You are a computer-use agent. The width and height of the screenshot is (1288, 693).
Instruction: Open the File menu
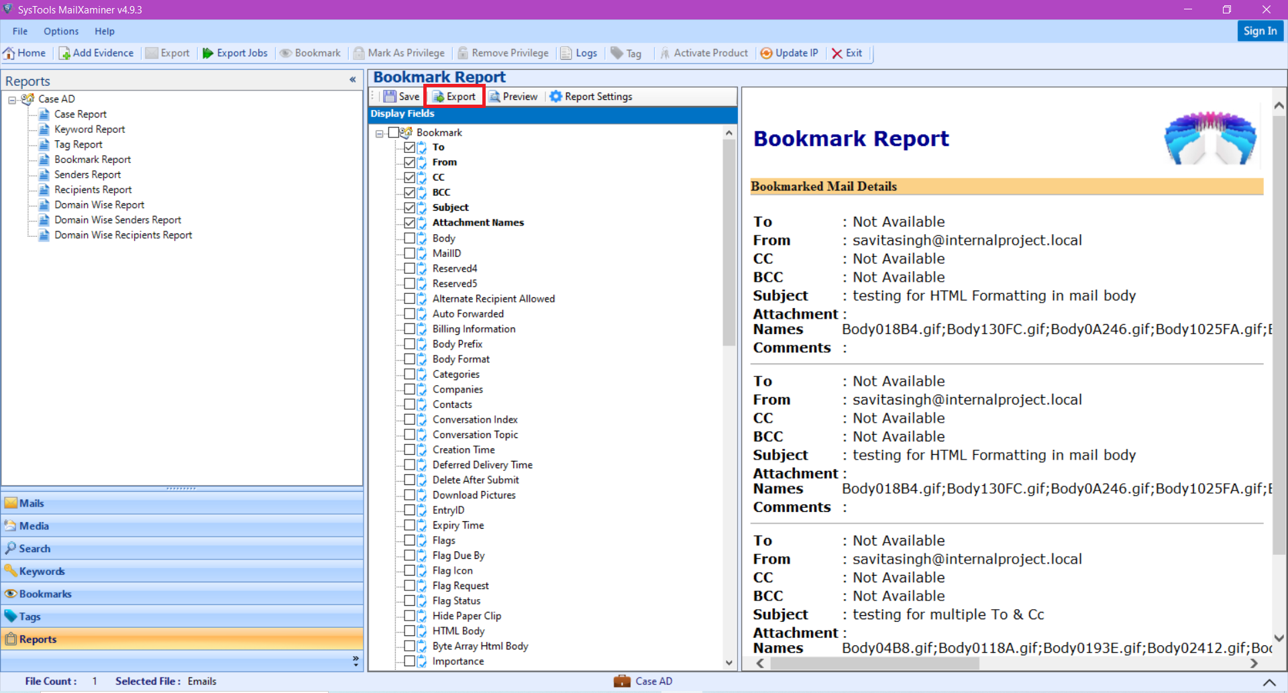pos(20,31)
